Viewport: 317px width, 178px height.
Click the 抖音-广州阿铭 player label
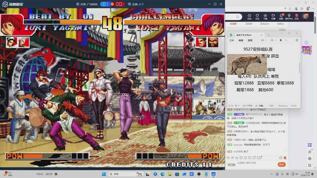click(87, 4)
